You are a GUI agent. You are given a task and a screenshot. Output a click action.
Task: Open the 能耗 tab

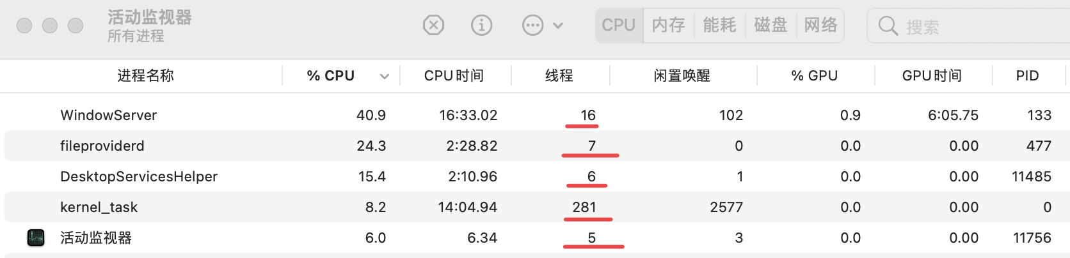[x=719, y=26]
